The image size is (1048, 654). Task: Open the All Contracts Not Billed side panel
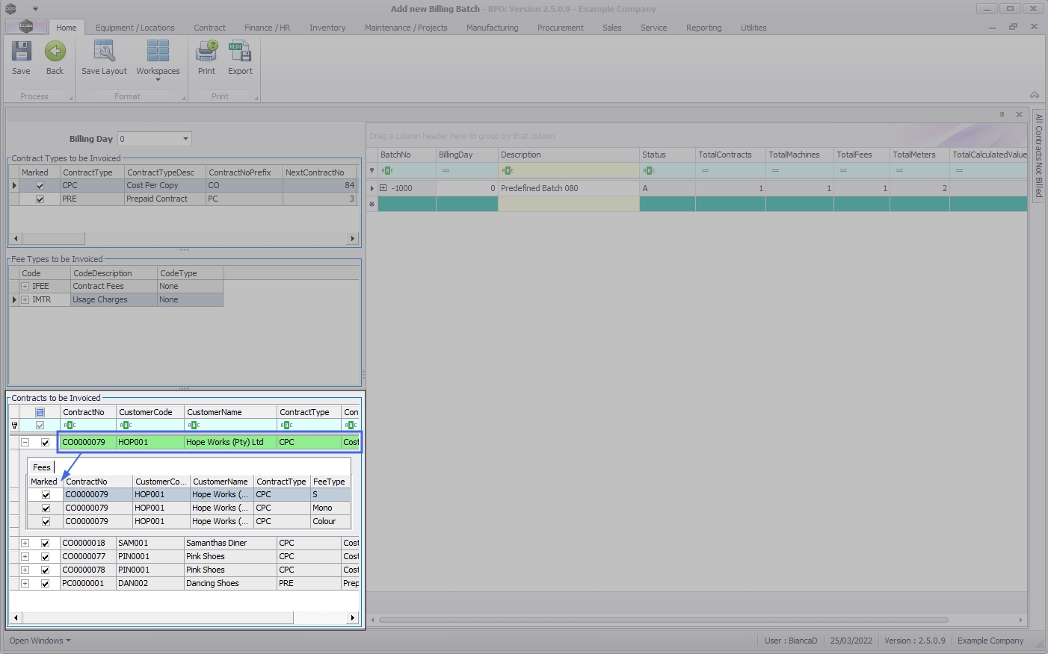1038,155
